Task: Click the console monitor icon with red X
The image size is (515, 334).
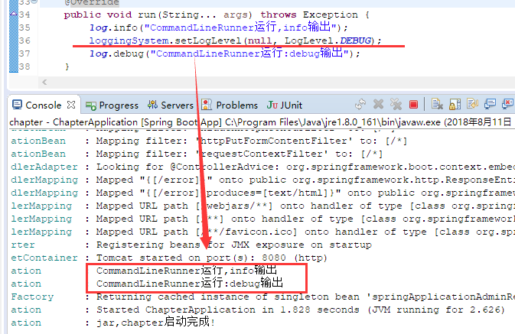Action: (x=508, y=105)
